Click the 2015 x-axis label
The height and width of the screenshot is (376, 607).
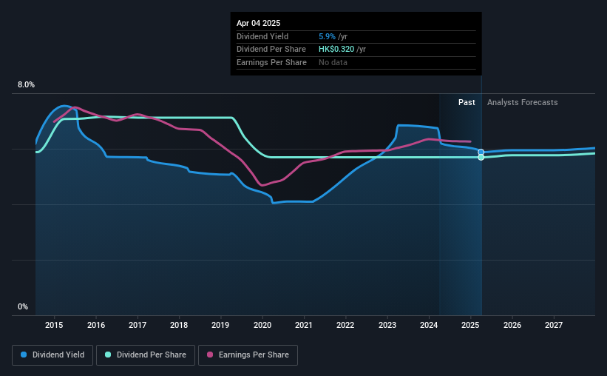(x=54, y=325)
